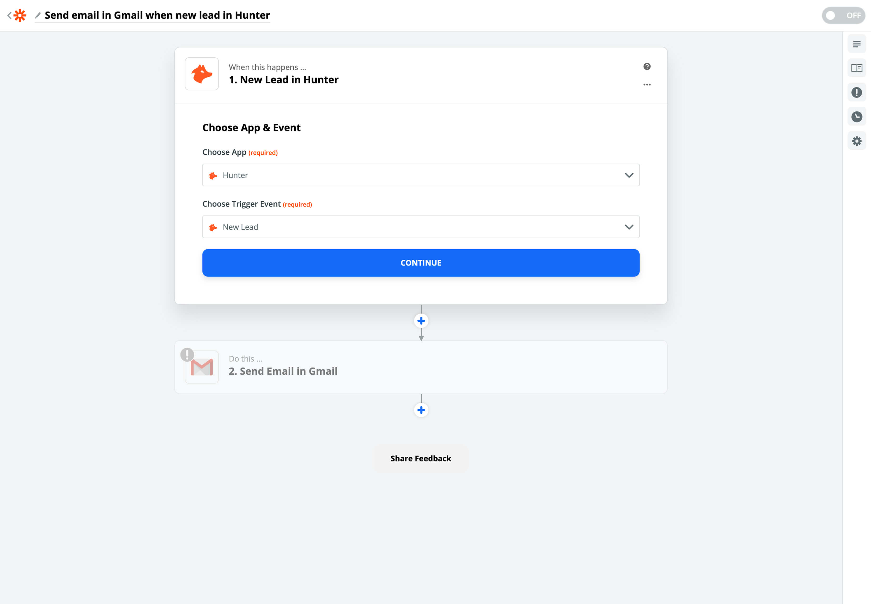
Task: Open task history clock icon
Action: tap(857, 116)
